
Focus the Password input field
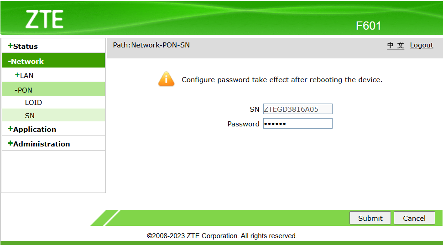[298, 124]
